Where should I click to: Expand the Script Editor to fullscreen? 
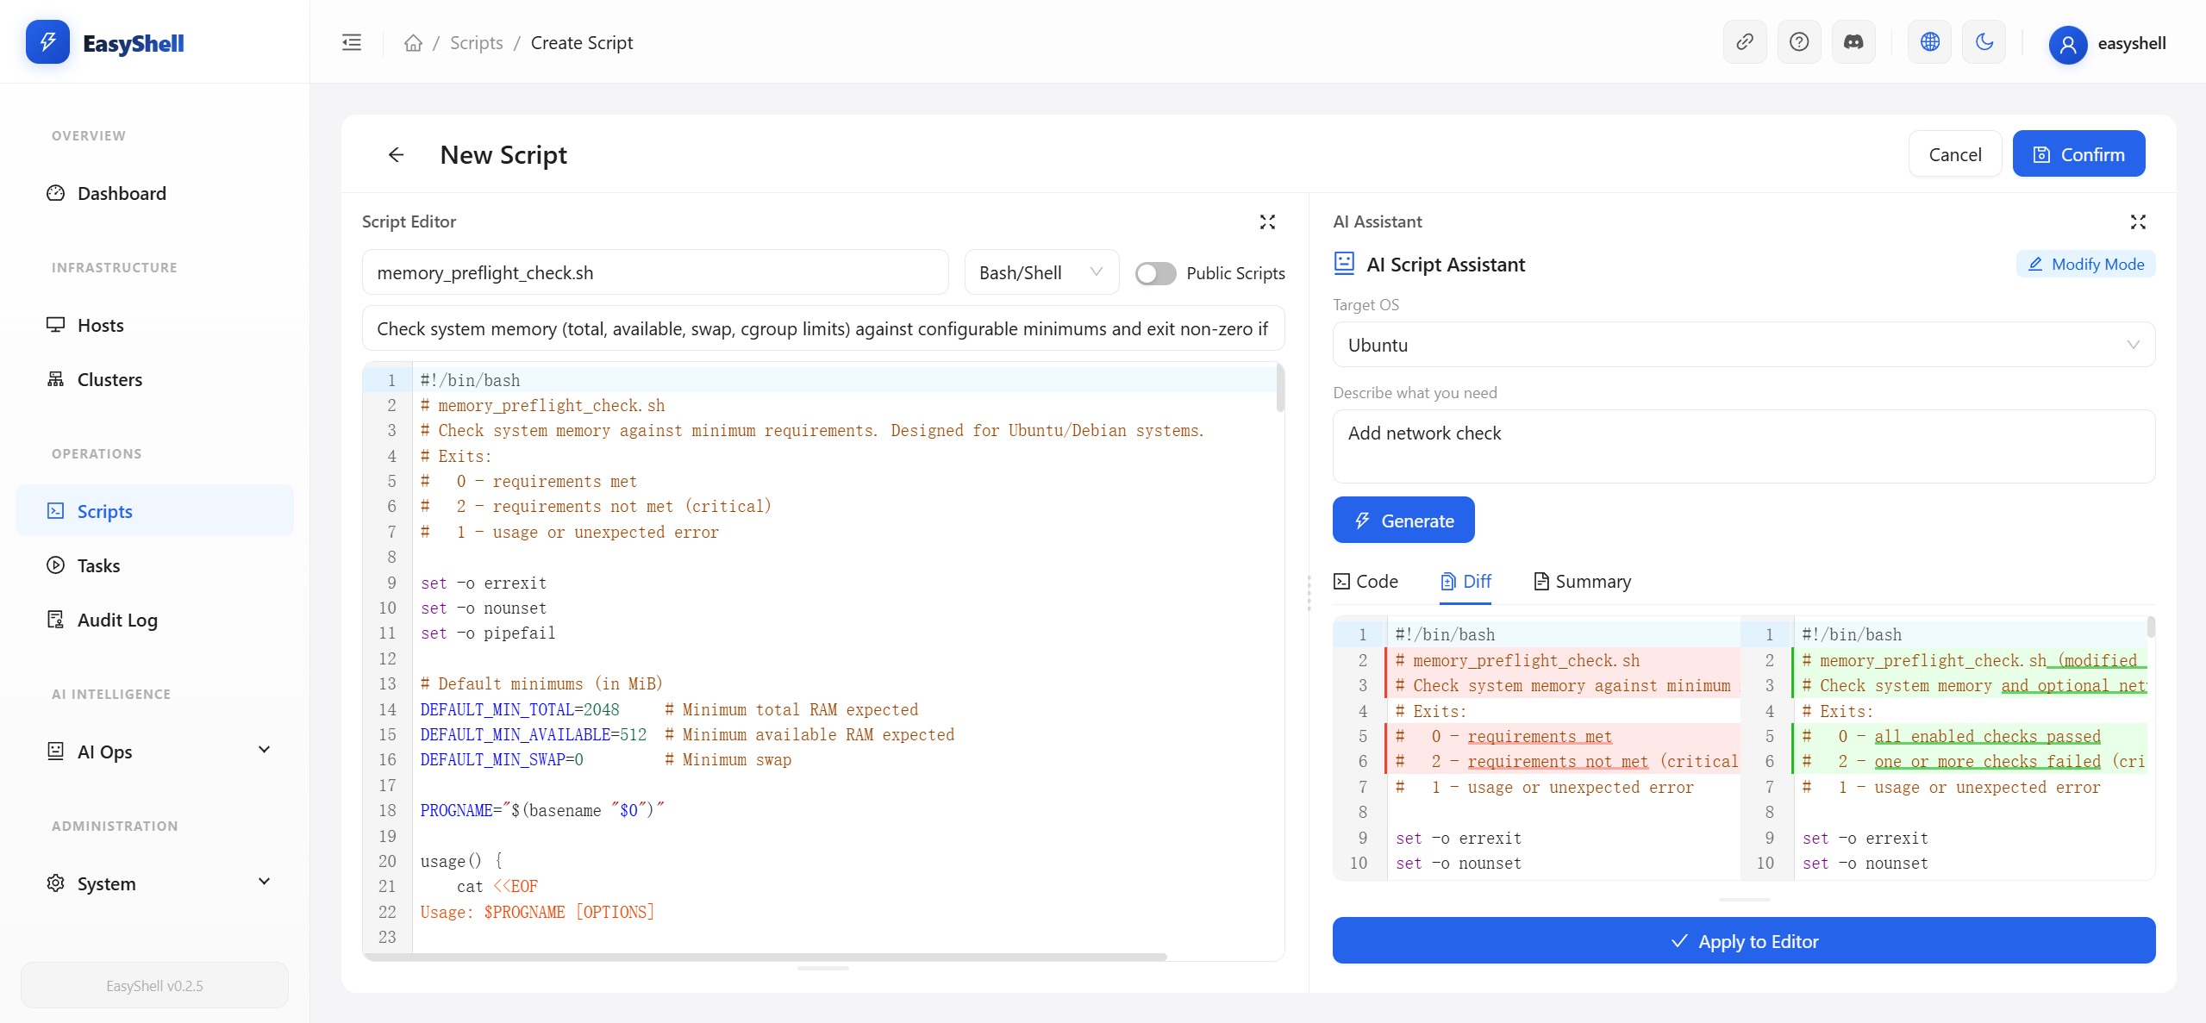[x=1266, y=221]
